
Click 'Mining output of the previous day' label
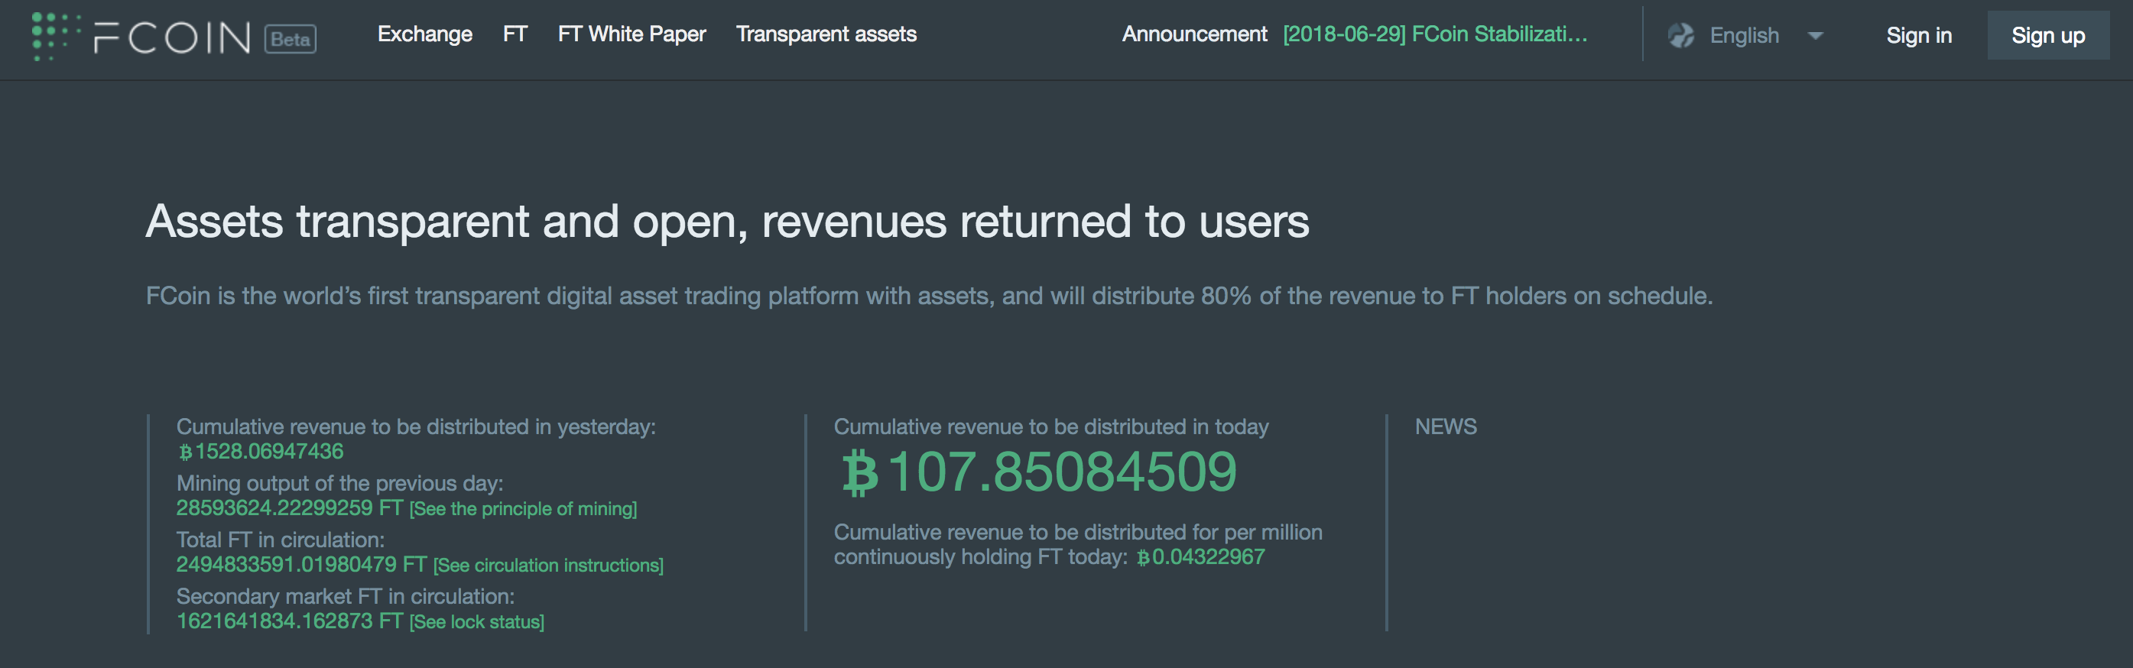[x=339, y=483]
